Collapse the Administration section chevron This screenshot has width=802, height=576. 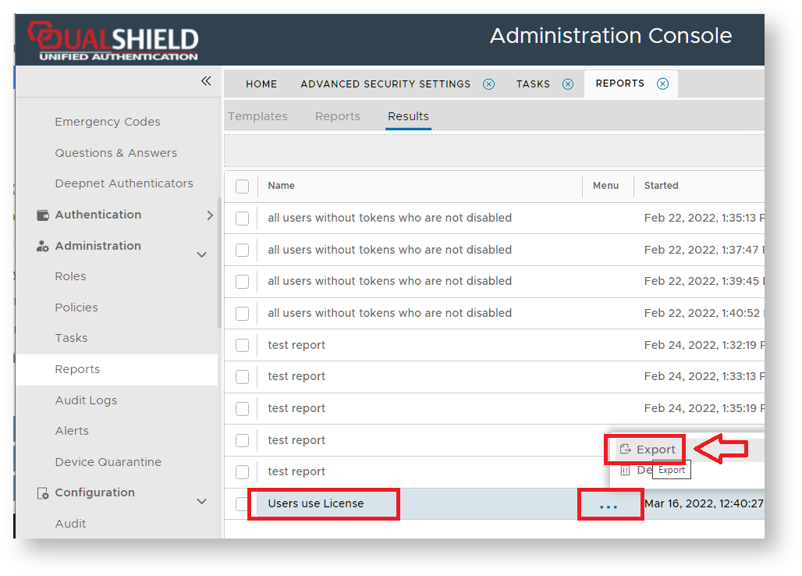tap(201, 254)
